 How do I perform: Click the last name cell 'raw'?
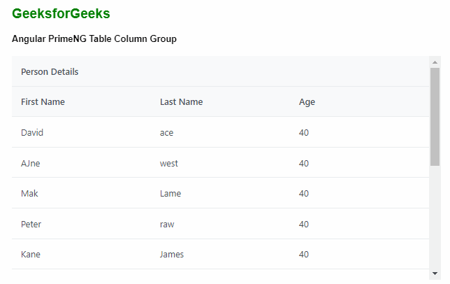(x=167, y=225)
